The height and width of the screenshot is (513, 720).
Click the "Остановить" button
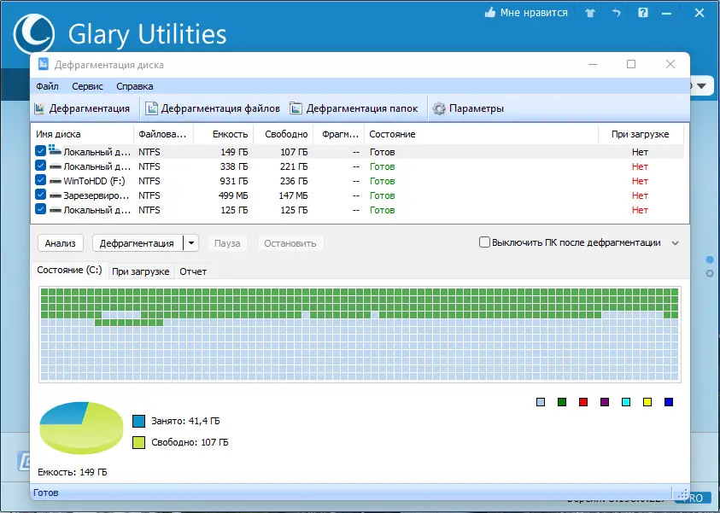(290, 243)
